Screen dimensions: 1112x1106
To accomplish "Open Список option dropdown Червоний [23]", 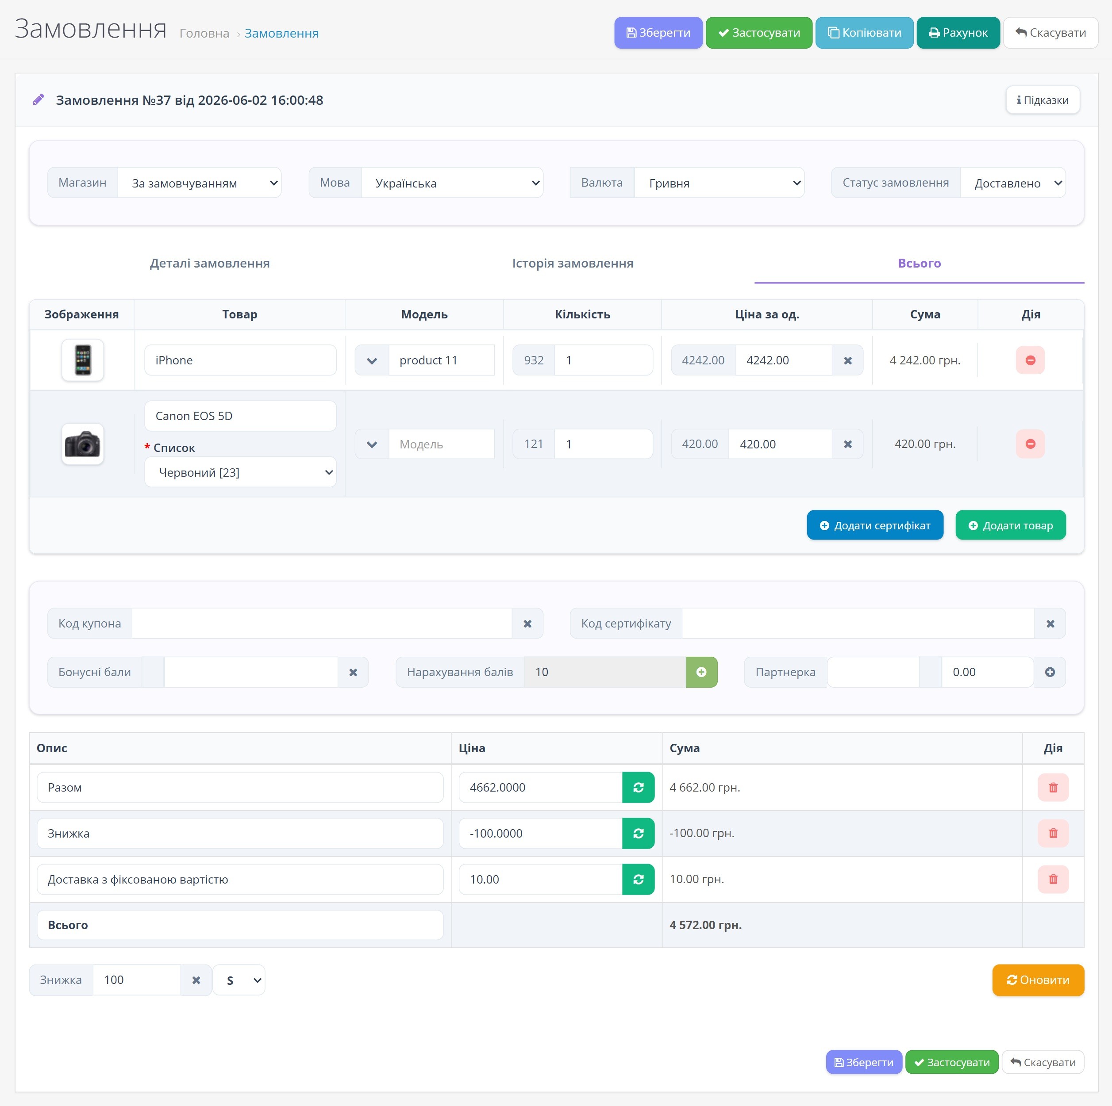I will tap(241, 472).
